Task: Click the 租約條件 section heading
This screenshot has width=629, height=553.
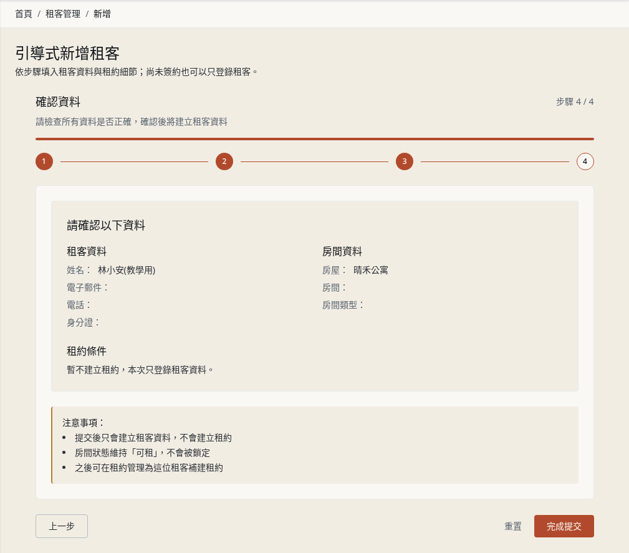Action: pos(86,351)
